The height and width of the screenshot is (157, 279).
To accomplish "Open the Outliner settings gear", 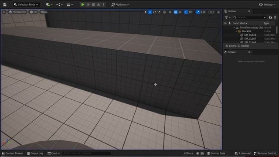I will (x=275, y=17).
